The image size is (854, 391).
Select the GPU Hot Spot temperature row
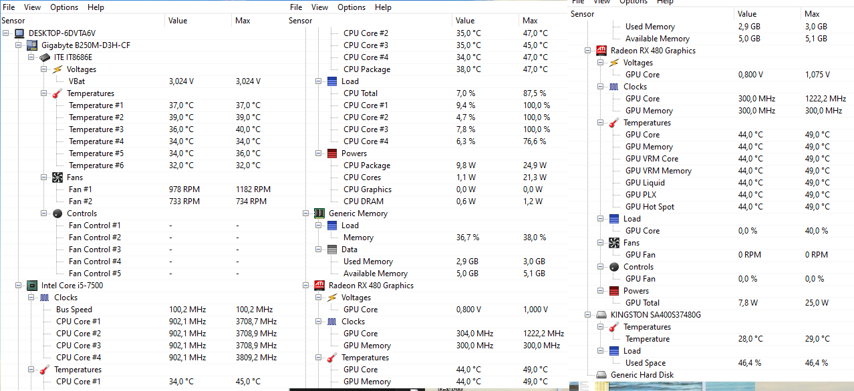pyautogui.click(x=650, y=207)
